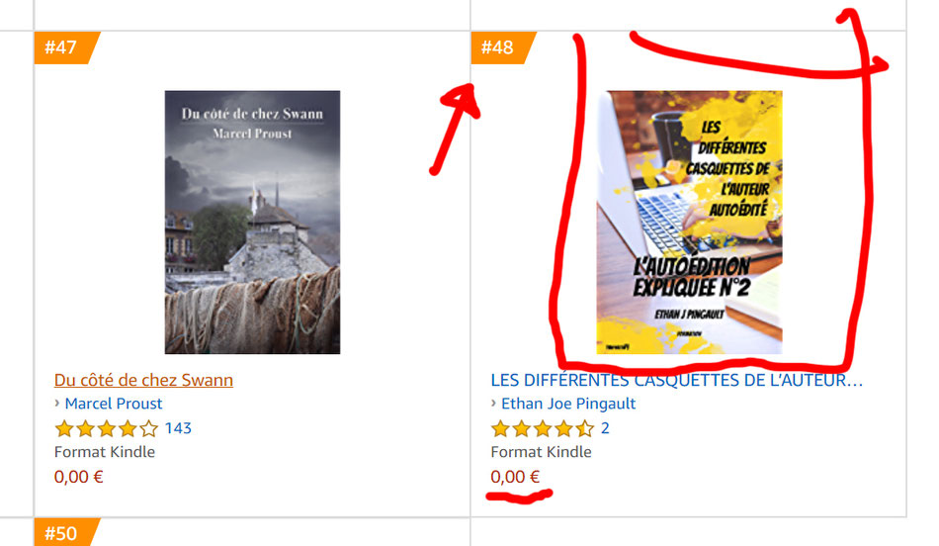
Task: Visit the Marcel Proust author page
Action: [114, 404]
